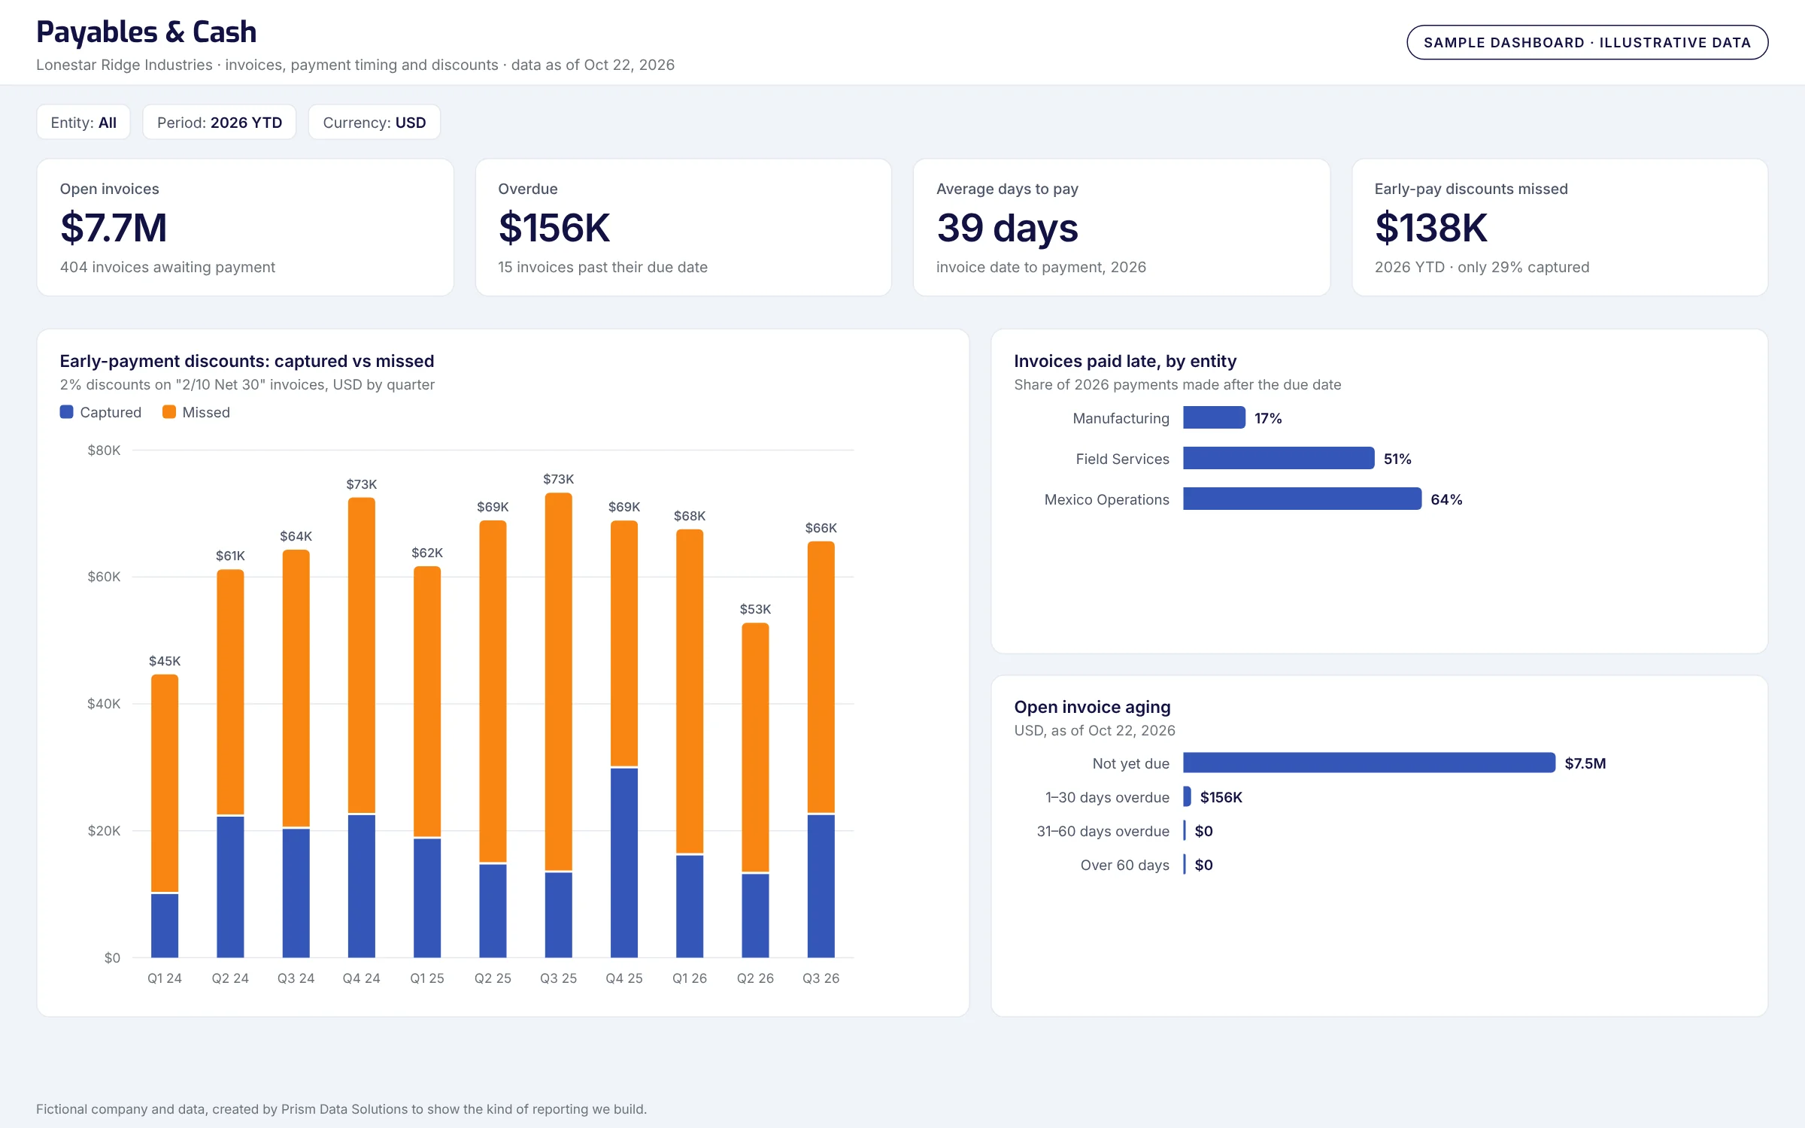This screenshot has width=1805, height=1128.
Task: Click the Q4 24 stacked bar
Action: [362, 727]
